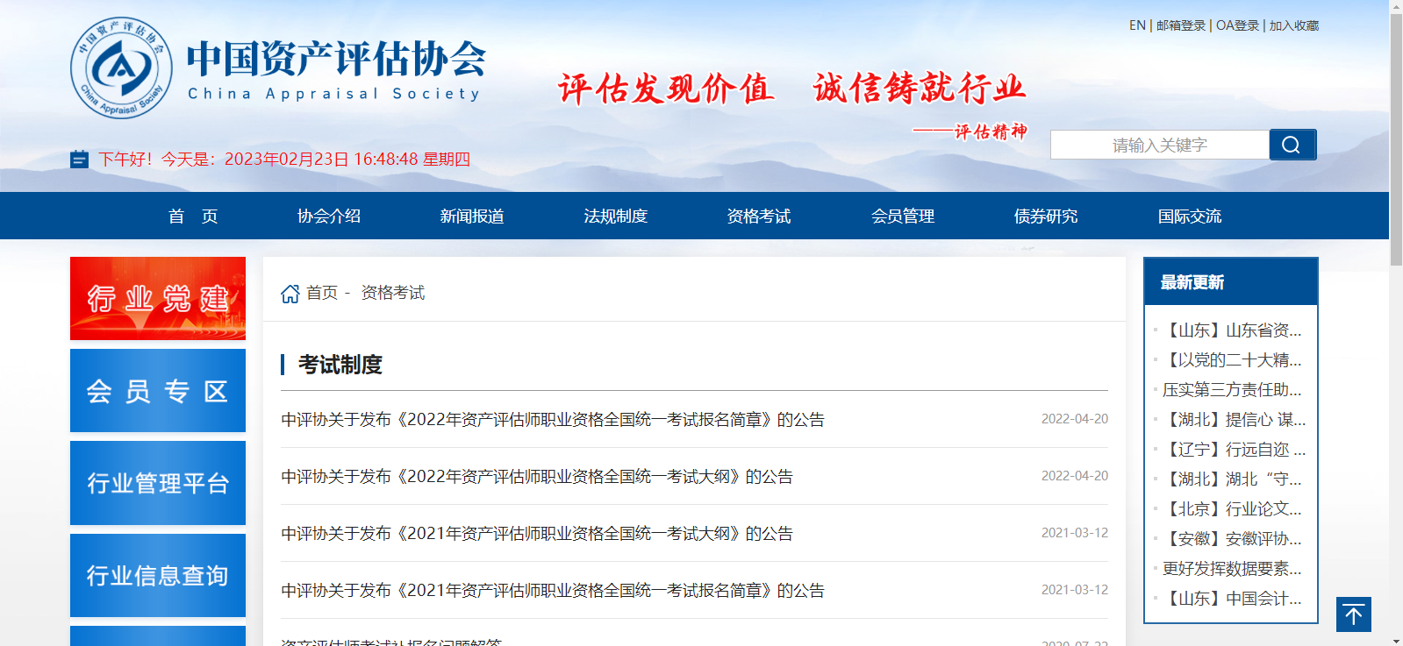Click the 行业信息查询 sidebar tile
Viewport: 1403px width, 646px height.
point(158,575)
